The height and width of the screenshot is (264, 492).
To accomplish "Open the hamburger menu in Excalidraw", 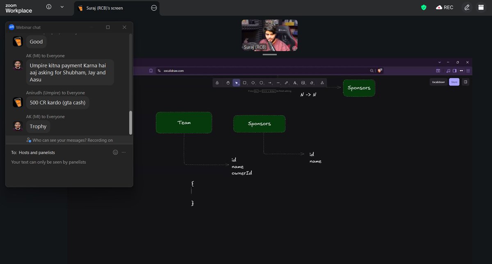I will (468, 70).
